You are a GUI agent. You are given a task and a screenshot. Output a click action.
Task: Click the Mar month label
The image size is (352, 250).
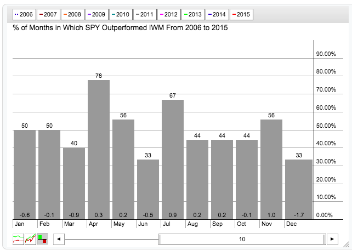pos(69,224)
